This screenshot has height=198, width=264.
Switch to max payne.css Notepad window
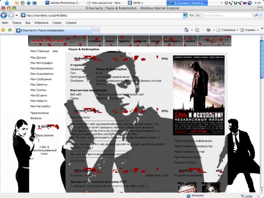[x=104, y=3]
